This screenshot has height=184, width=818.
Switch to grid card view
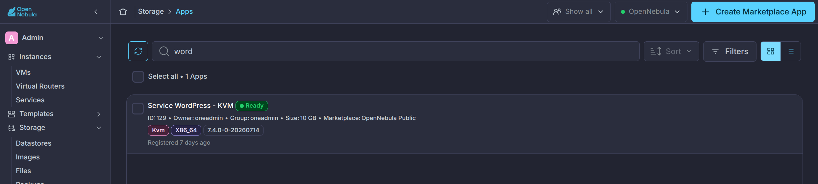771,51
